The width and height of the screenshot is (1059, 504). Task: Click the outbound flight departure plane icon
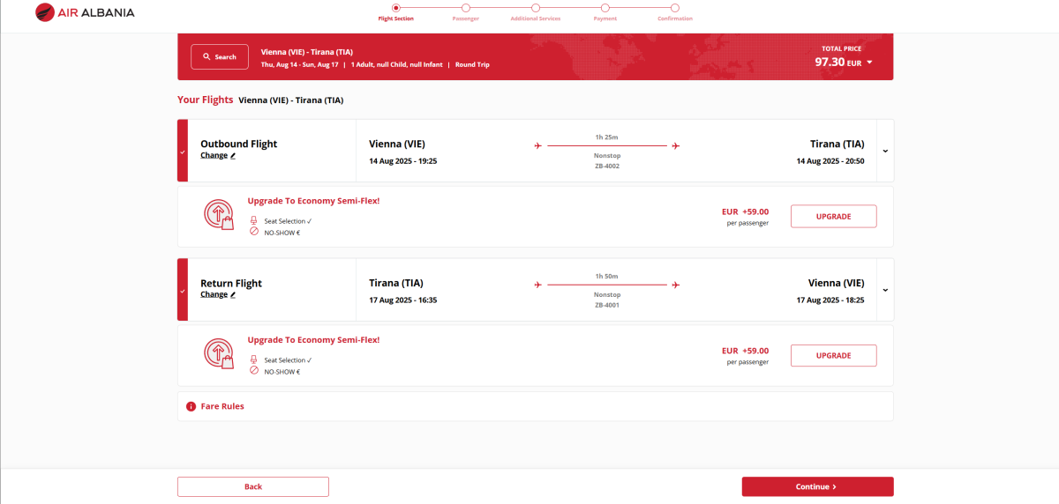pyautogui.click(x=537, y=146)
